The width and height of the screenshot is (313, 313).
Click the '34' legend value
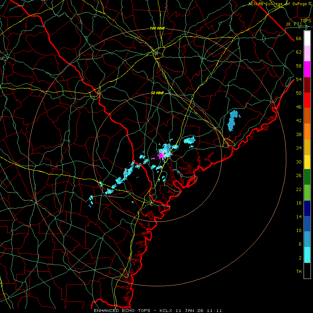click(x=299, y=148)
